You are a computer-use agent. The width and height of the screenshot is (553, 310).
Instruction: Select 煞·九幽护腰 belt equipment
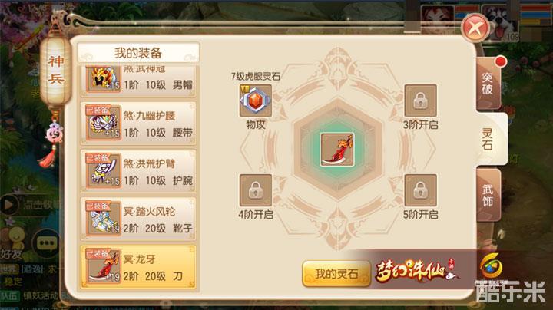[138, 124]
